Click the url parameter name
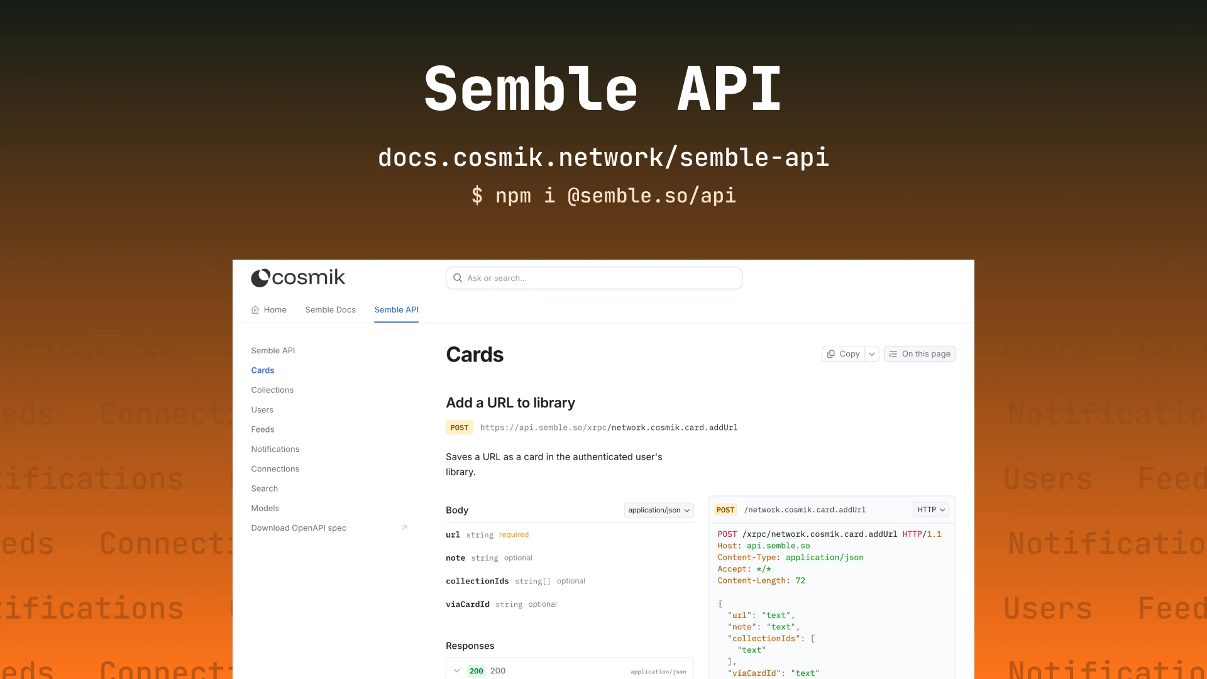The image size is (1207, 679). coord(453,535)
